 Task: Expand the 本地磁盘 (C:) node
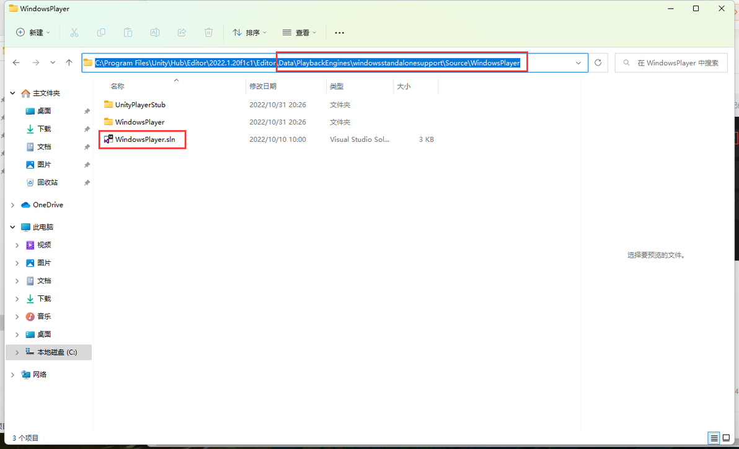click(17, 352)
